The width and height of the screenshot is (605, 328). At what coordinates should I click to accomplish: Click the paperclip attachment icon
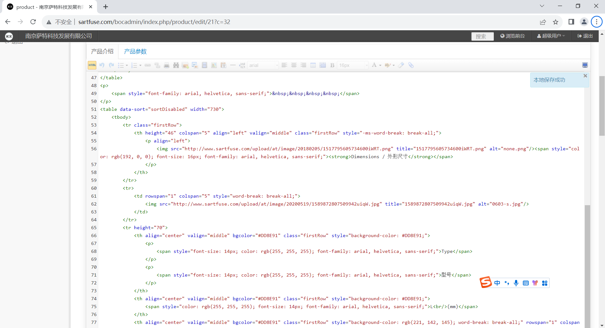point(411,65)
